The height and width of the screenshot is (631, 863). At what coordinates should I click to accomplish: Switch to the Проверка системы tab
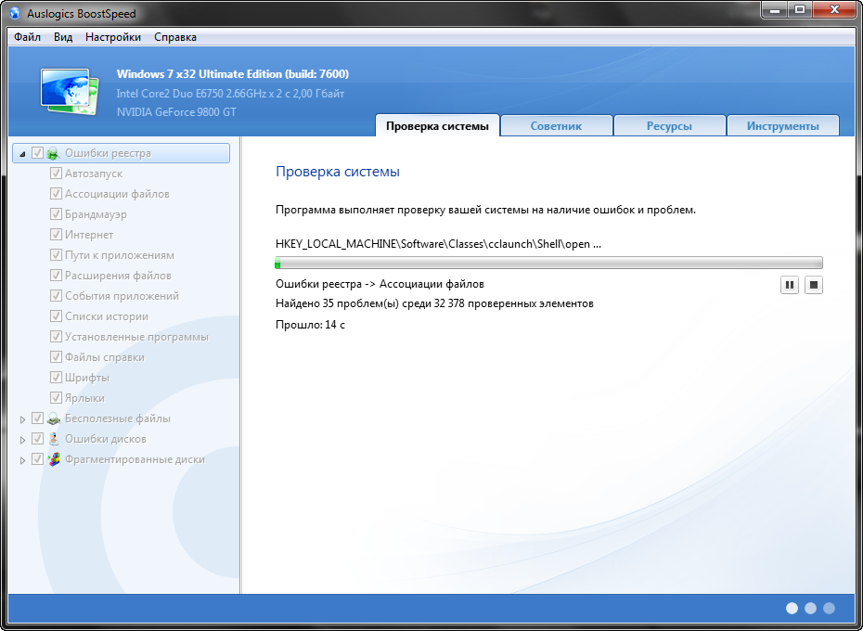coord(438,125)
